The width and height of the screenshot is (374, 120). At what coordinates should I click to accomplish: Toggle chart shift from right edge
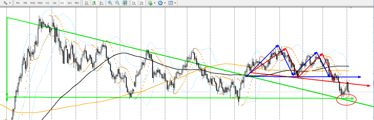(x=141, y=3)
